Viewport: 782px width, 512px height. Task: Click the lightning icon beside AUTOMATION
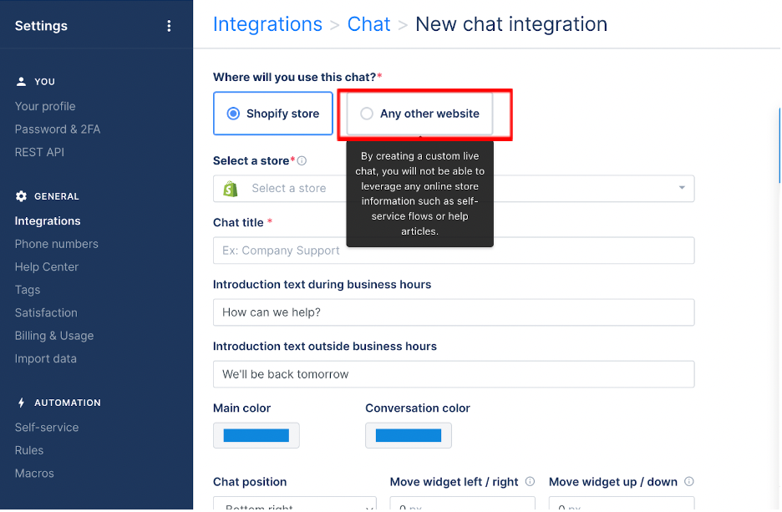click(x=21, y=403)
